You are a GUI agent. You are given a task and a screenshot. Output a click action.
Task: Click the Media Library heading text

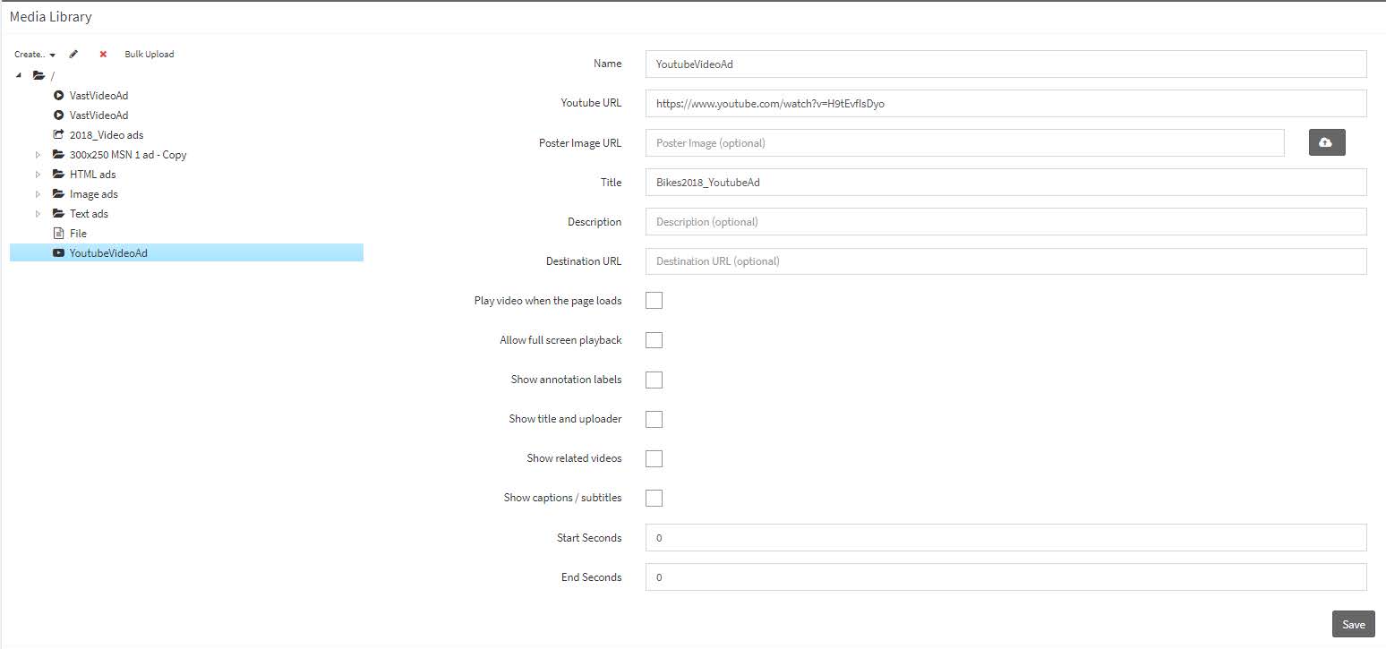tap(50, 17)
